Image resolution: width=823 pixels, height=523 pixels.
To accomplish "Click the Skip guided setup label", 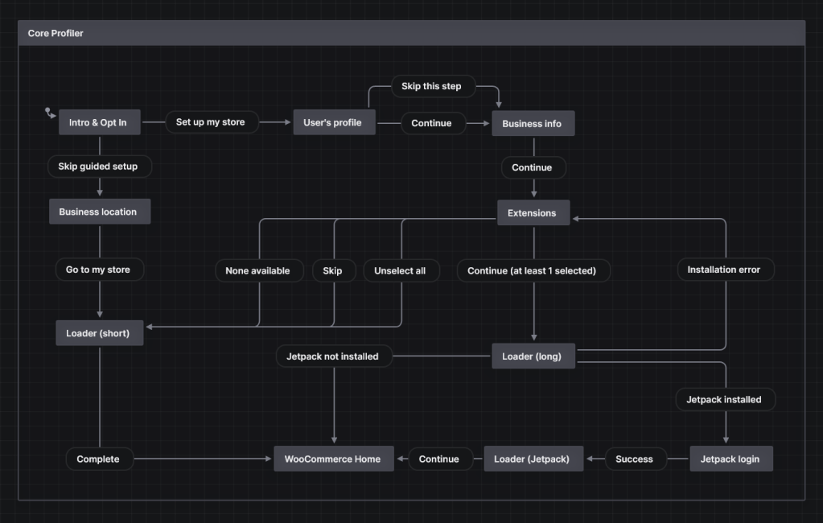I will (99, 167).
